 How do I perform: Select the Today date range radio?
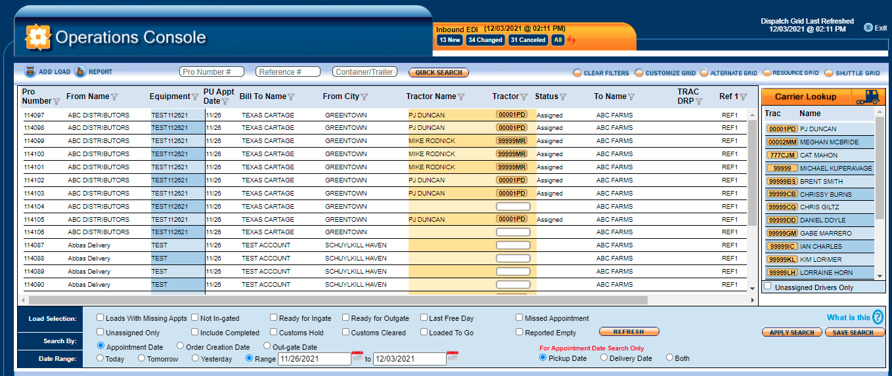point(100,358)
